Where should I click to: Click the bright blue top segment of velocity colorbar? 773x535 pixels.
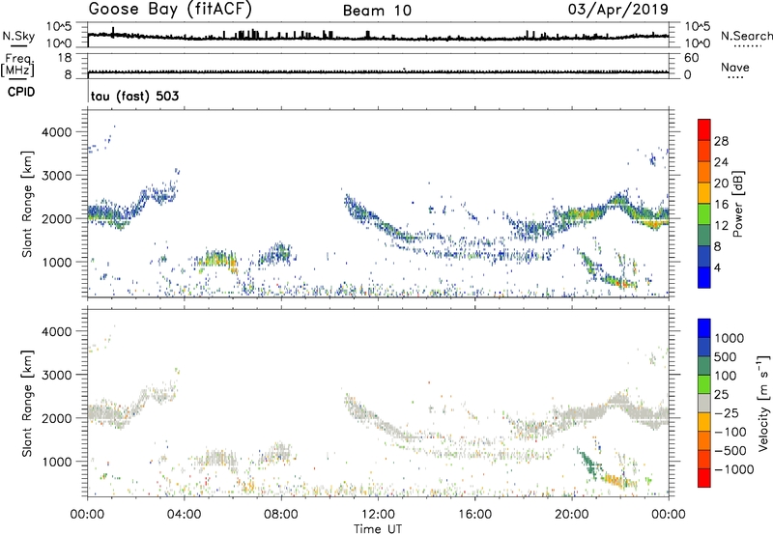704,328
